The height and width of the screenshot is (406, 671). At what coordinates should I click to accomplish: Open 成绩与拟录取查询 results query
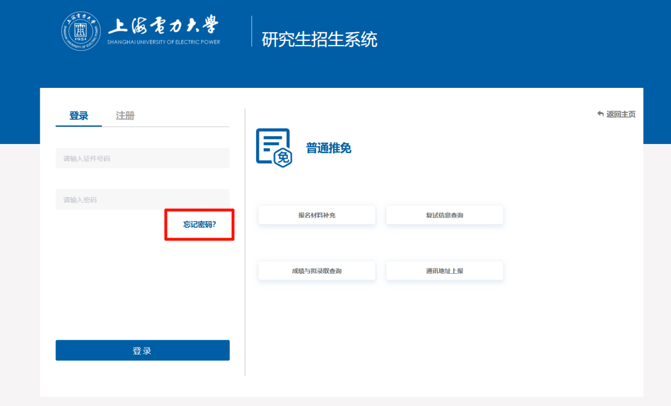316,271
